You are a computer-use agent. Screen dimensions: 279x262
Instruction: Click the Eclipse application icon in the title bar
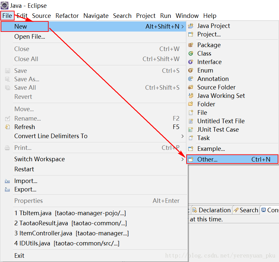[5, 6]
